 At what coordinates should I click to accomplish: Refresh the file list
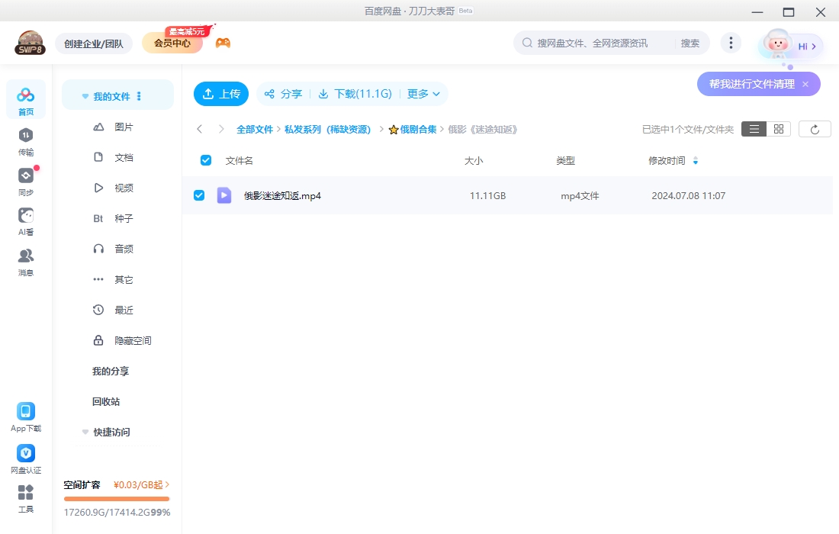815,128
